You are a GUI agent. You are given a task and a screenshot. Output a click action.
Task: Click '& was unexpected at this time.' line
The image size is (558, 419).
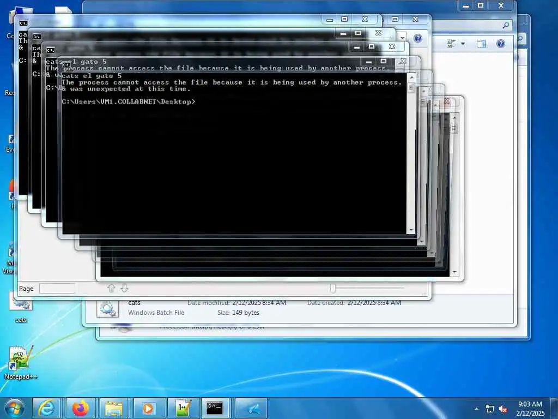126,89
